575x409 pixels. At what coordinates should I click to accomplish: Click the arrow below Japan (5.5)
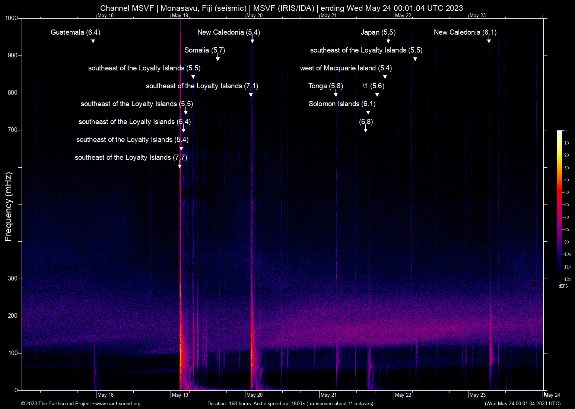point(388,40)
